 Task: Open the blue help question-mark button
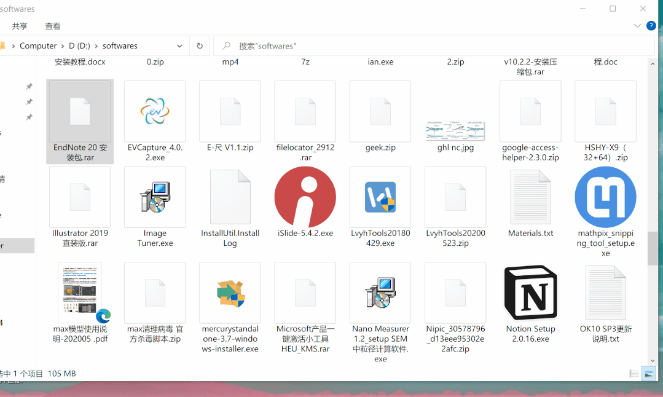click(651, 26)
